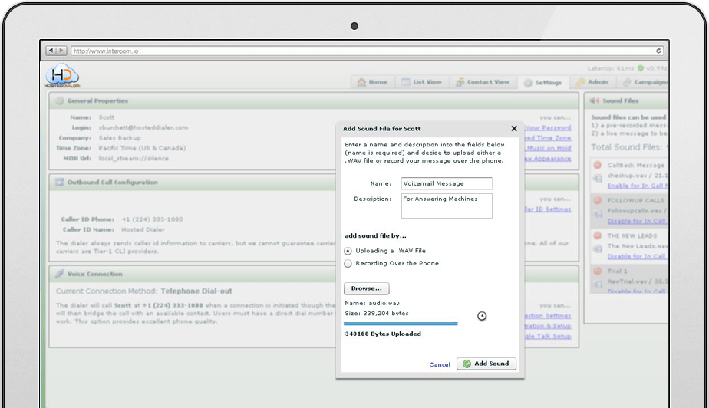This screenshot has height=408, width=709.
Task: Open the Time Zone link
Action: [548, 138]
